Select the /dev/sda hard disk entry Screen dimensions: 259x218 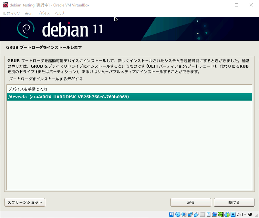[x=129, y=97]
